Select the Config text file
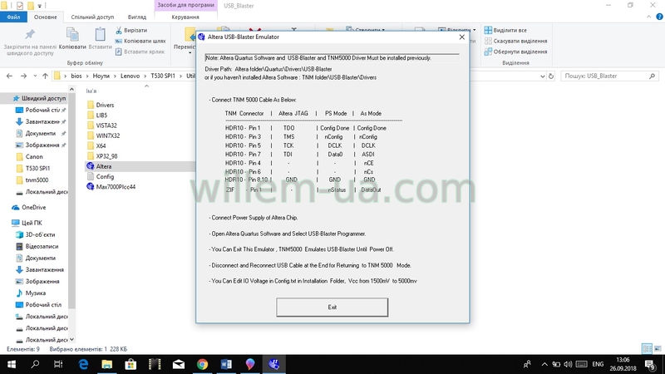Viewport: 665px width, 374px height. pyautogui.click(x=105, y=176)
